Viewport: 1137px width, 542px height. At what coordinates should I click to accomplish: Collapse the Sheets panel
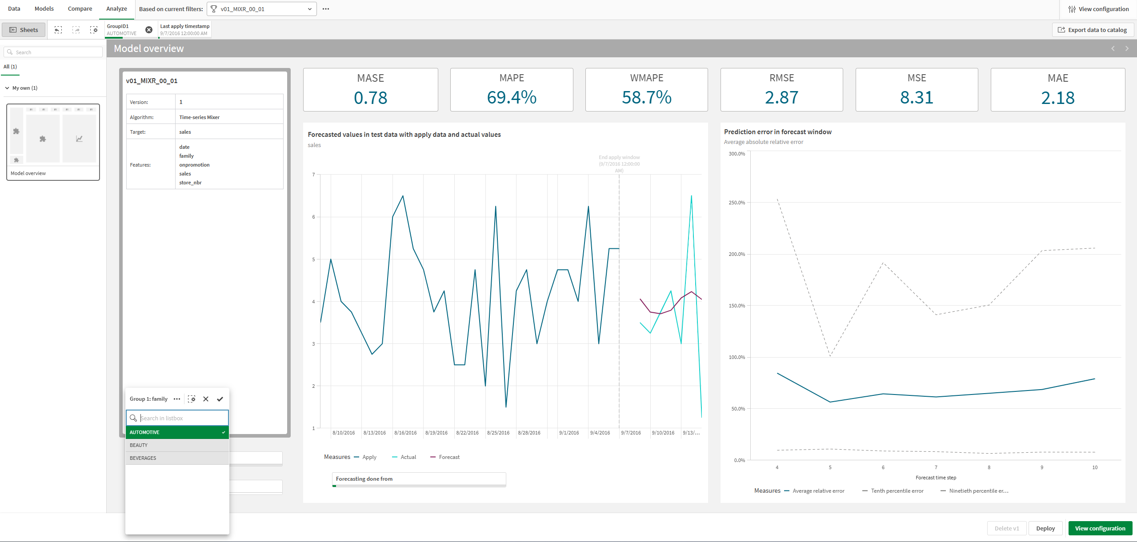click(x=23, y=30)
